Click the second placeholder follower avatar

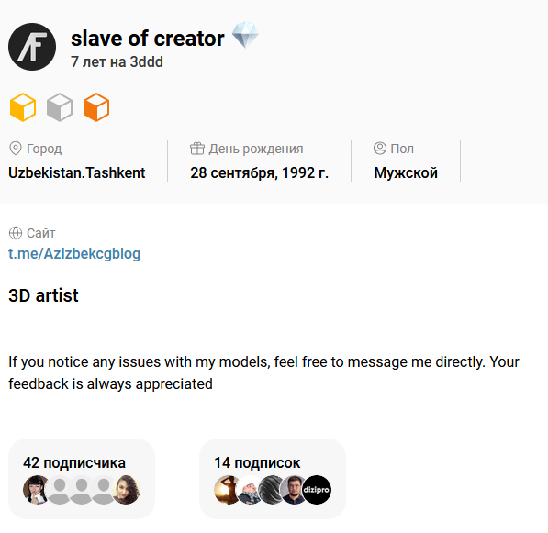coord(82,490)
